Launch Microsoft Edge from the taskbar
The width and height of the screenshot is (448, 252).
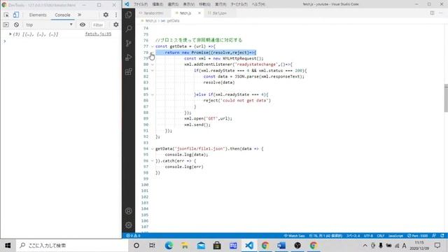pyautogui.click(x=169, y=246)
